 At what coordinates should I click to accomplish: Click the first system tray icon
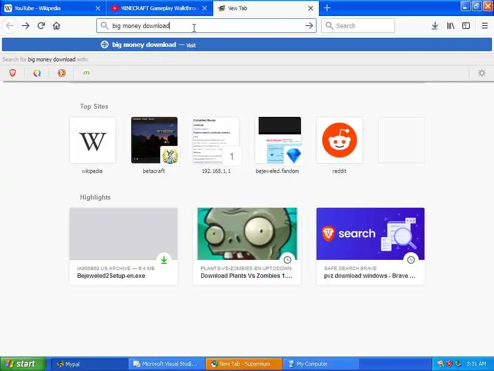point(440,364)
